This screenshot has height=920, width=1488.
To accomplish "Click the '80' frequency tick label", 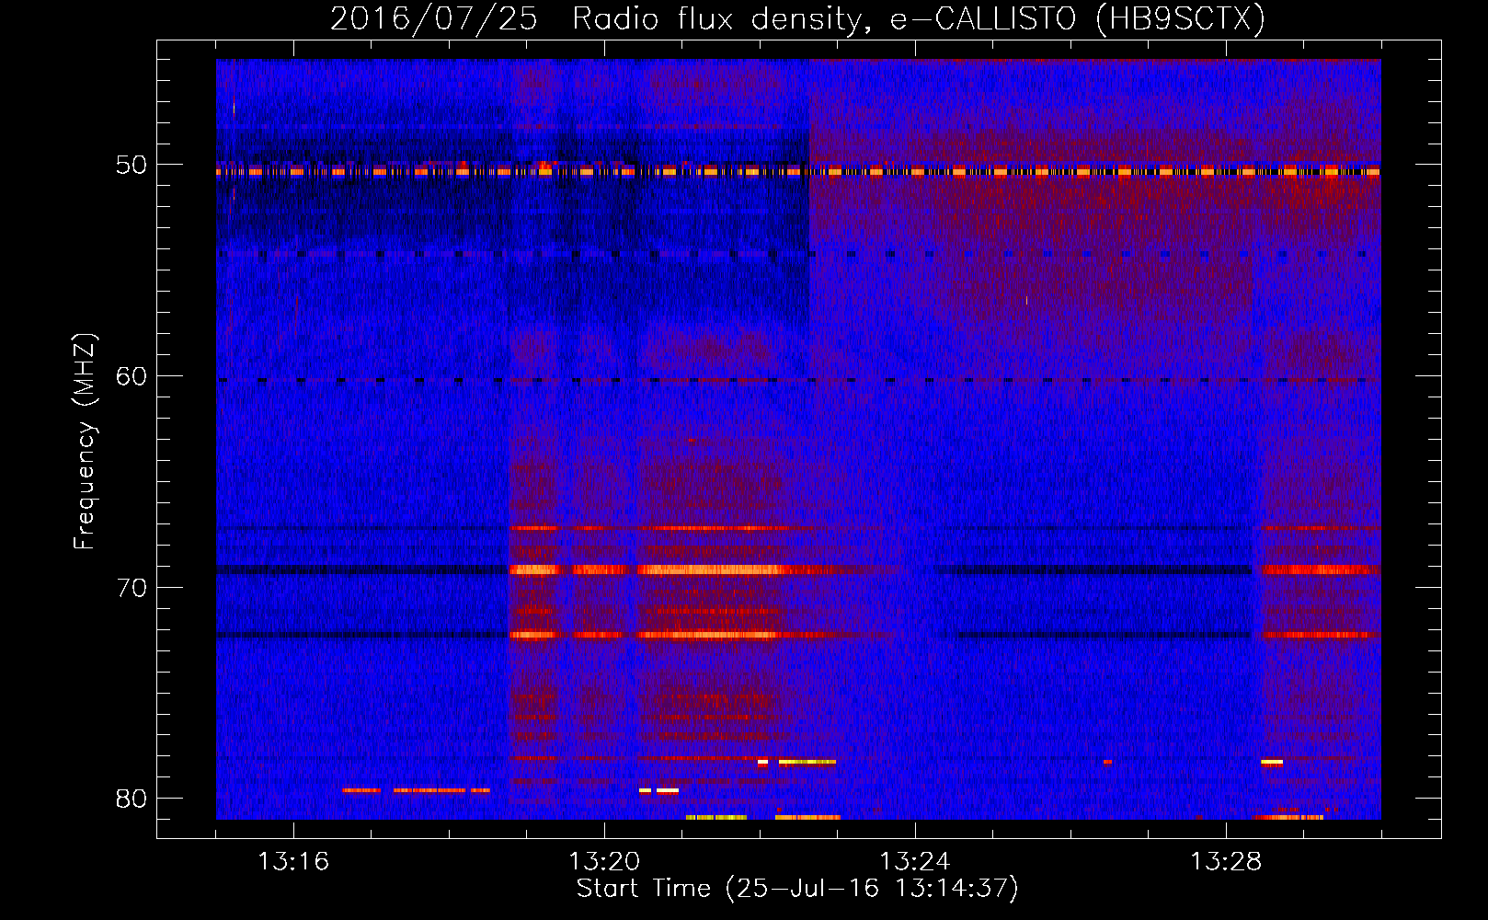I will pos(131,799).
